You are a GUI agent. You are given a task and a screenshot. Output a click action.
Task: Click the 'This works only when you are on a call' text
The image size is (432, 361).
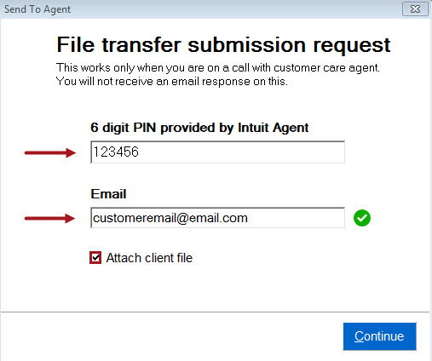tap(218, 68)
